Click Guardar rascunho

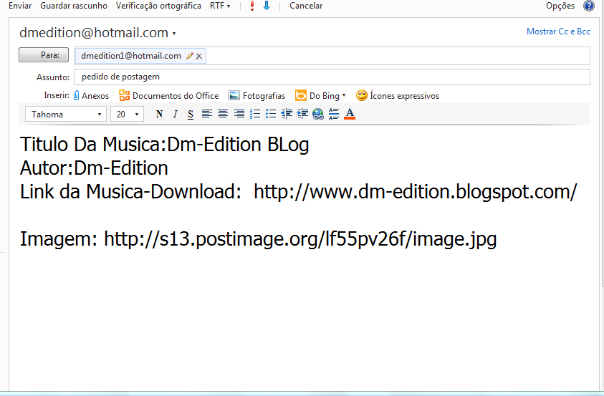[x=74, y=6]
